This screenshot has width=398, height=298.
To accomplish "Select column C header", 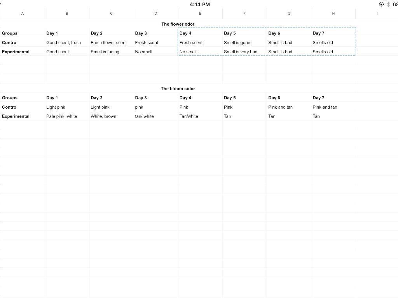I will tap(111, 14).
